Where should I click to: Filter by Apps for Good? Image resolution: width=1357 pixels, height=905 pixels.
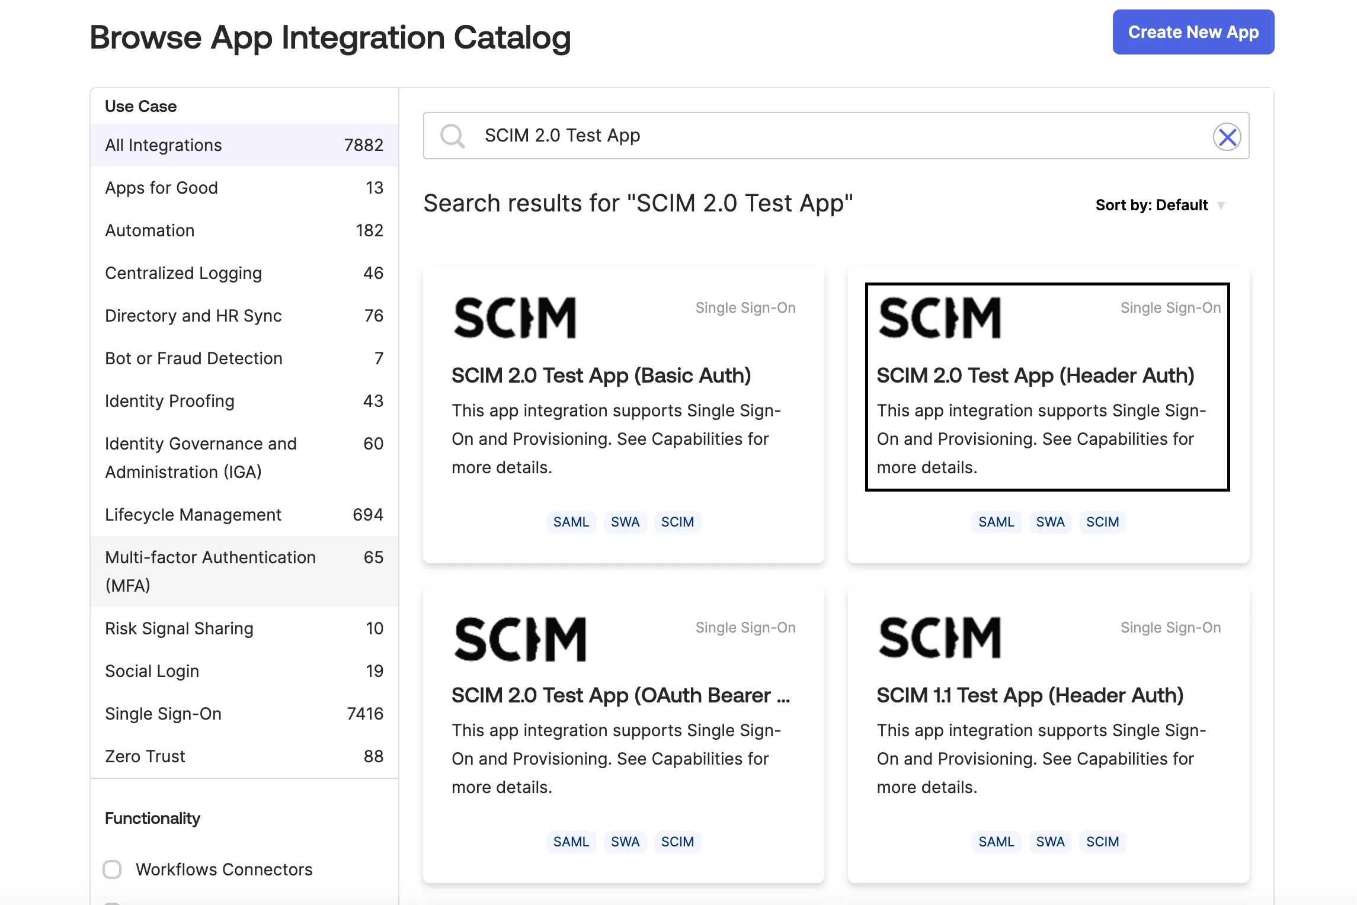[244, 188]
